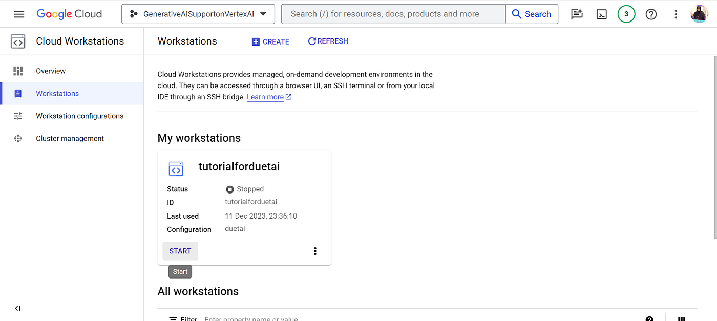The width and height of the screenshot is (717, 321).
Task: Click the Cloud Workstations product icon
Action: 18,41
